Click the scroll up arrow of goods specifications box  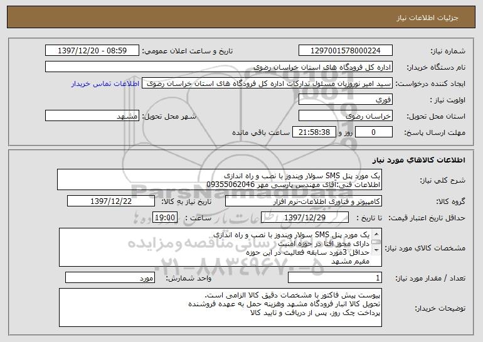[376, 234]
